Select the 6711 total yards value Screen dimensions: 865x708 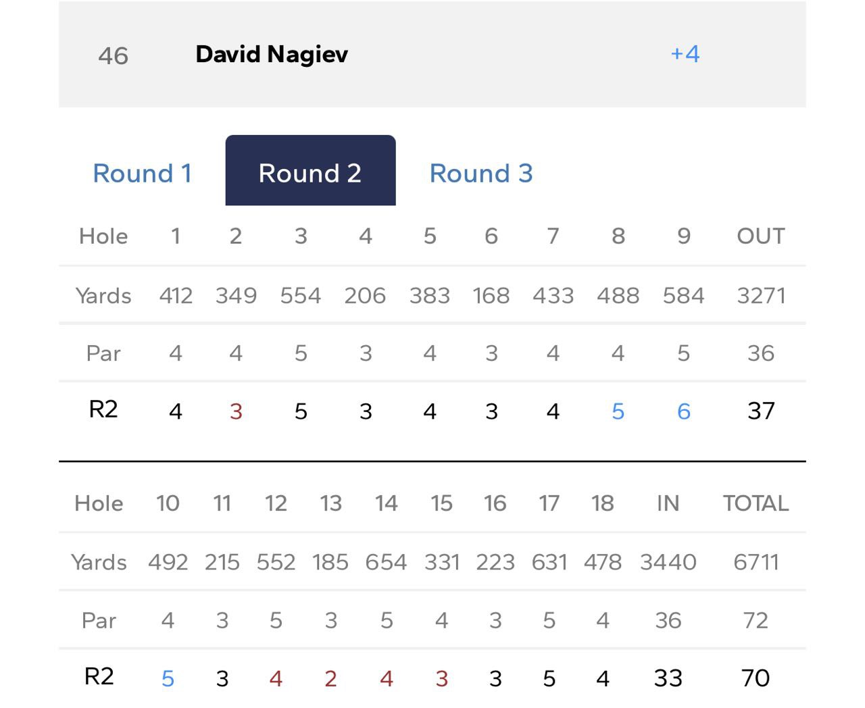click(x=756, y=562)
